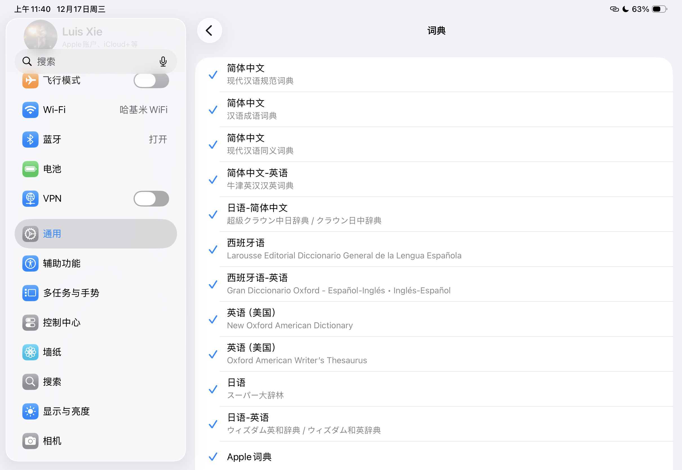Screen dimensions: 682x470
Task: Click the Wi-Fi settings icon
Action: (30, 110)
